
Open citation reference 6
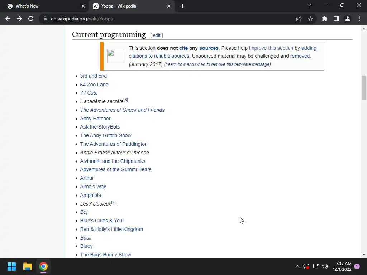pyautogui.click(x=126, y=100)
